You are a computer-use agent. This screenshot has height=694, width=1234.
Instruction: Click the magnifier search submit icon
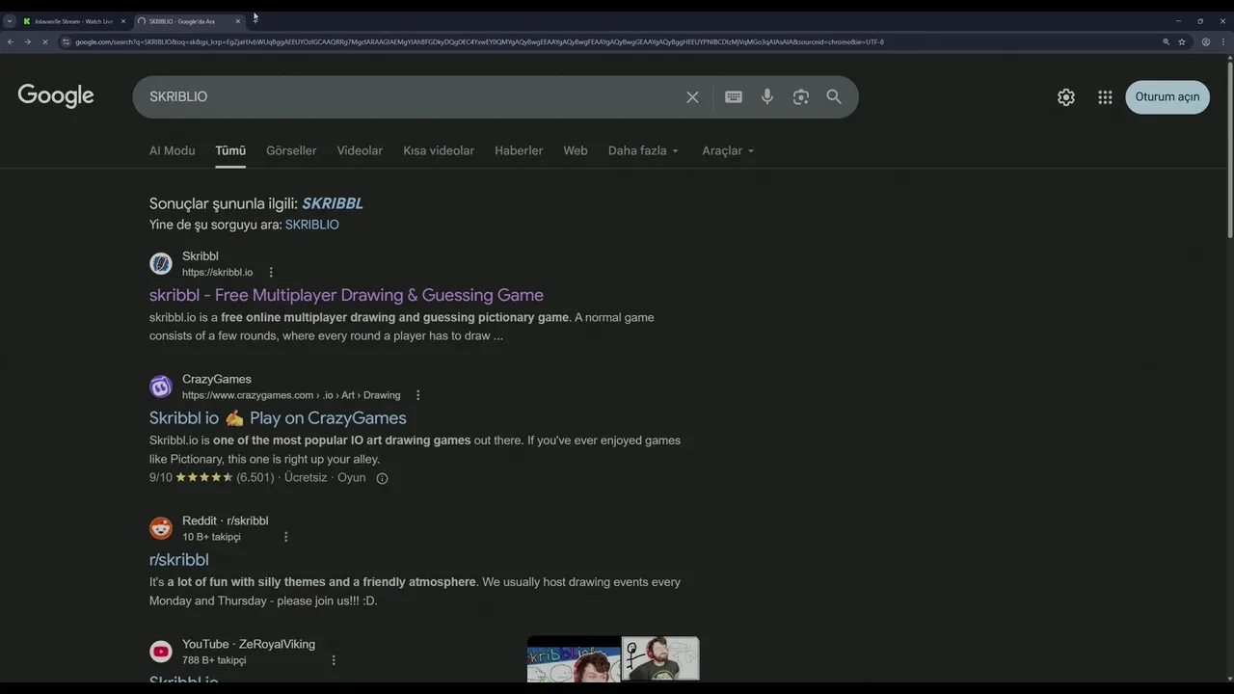coord(834,96)
